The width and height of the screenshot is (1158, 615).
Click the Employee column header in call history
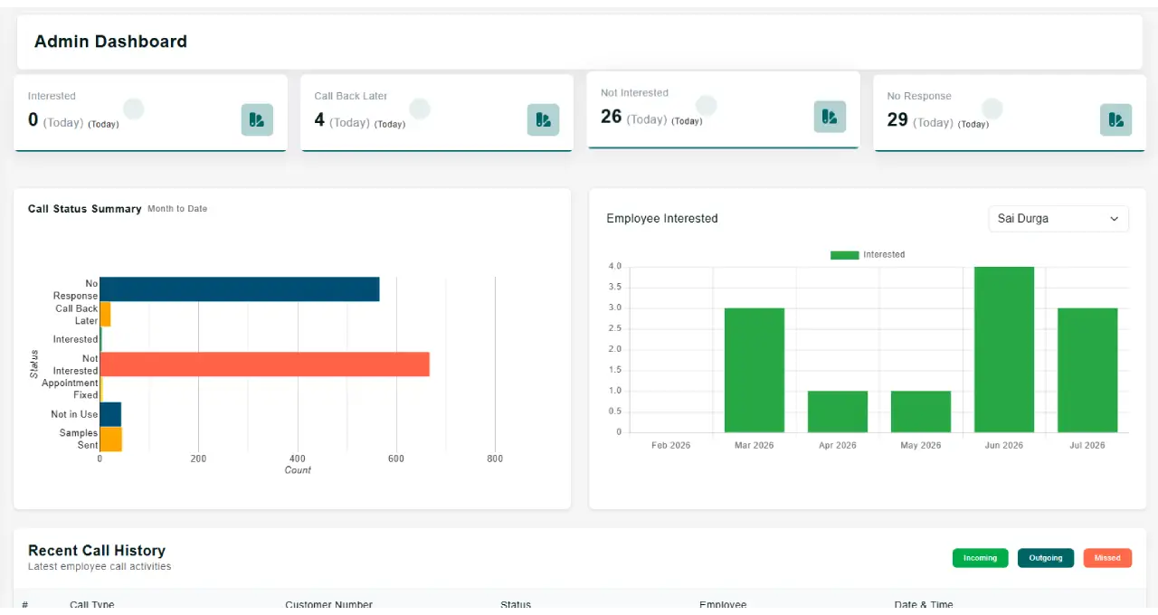723,605
